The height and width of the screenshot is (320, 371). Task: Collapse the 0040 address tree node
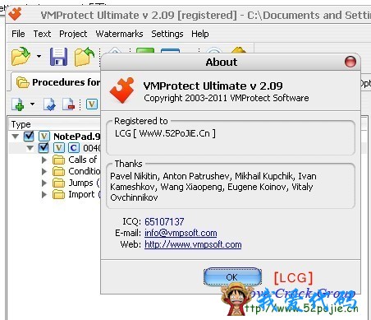[x=30, y=148]
